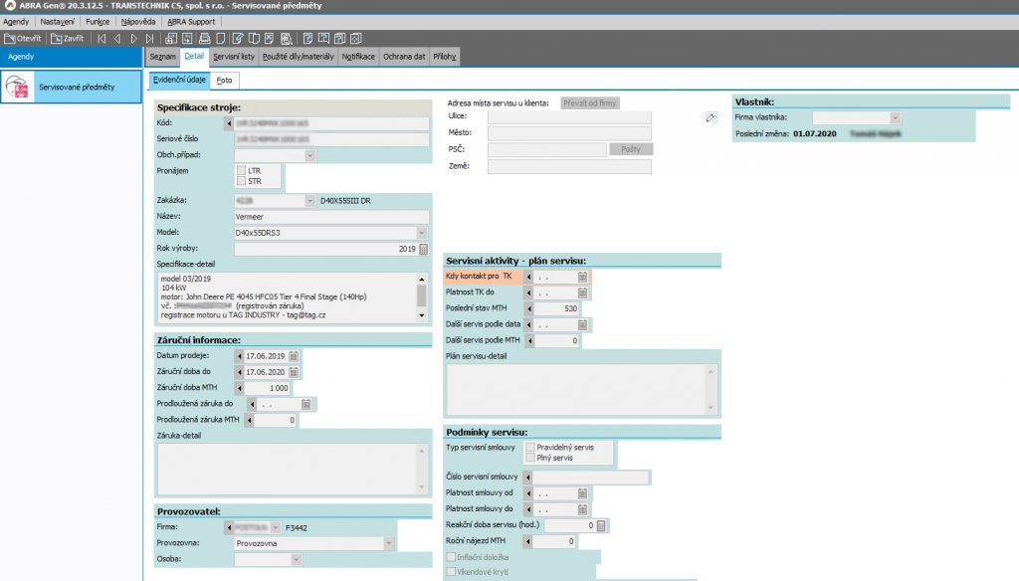This screenshot has height=581, width=1019.
Task: Open calendar for Datum prodeje
Action: [294, 356]
